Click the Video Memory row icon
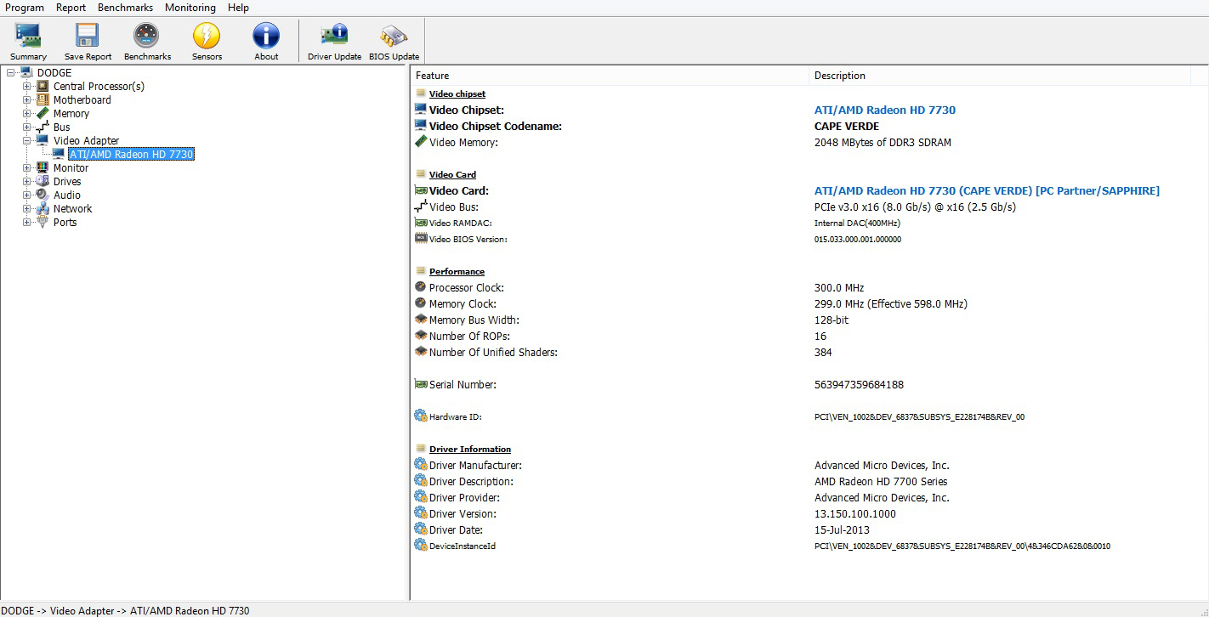This screenshot has height=617, width=1209. click(x=420, y=142)
